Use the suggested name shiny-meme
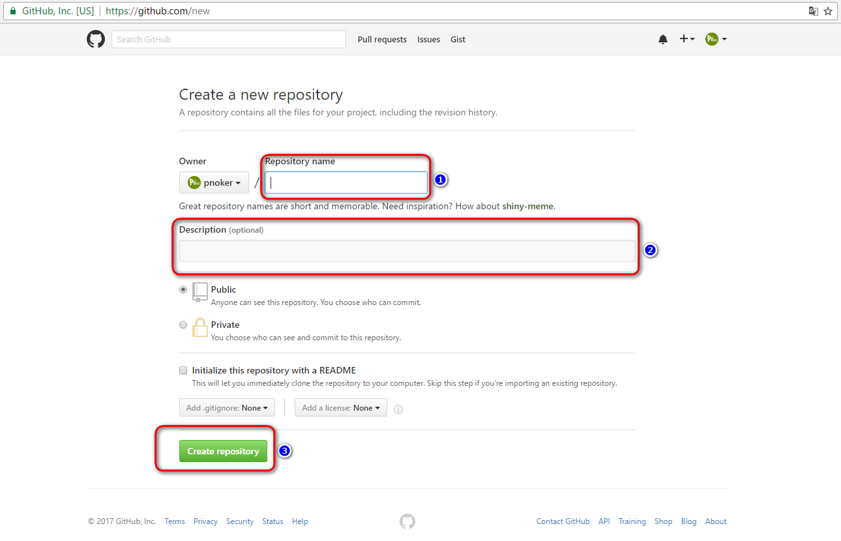This screenshot has height=541, width=841. (x=528, y=206)
